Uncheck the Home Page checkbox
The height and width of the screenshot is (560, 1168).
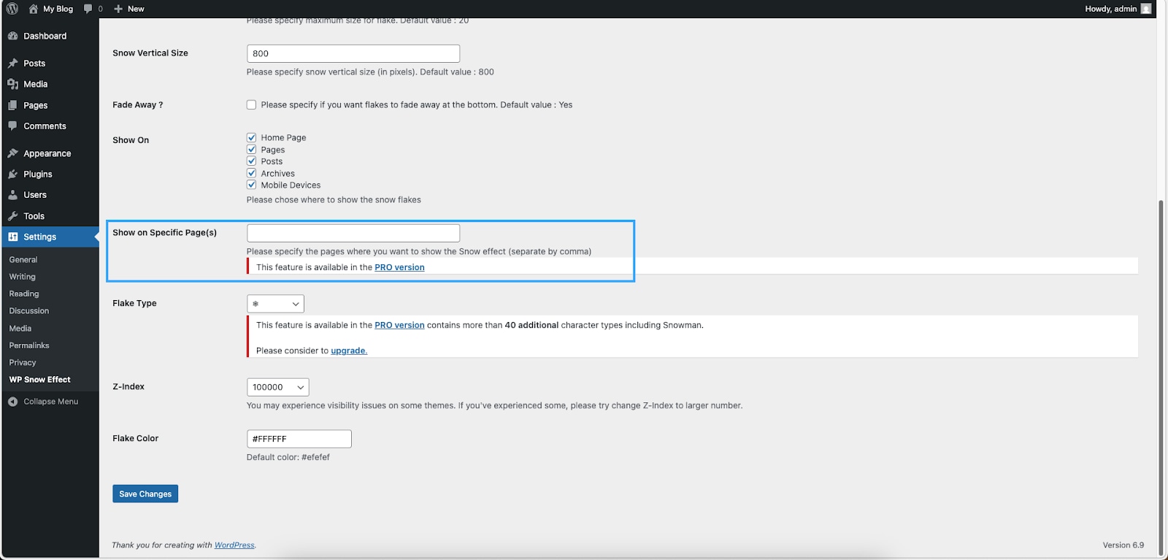coord(252,138)
